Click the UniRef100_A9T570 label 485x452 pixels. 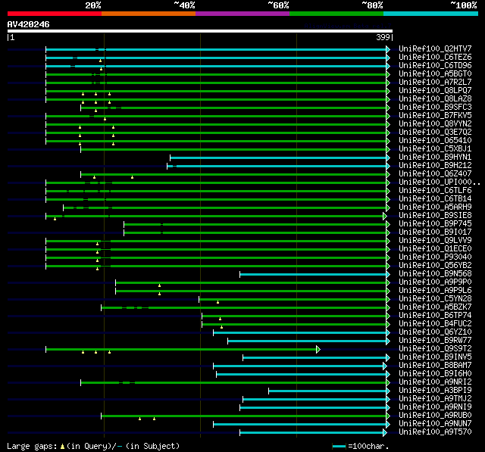(435, 432)
